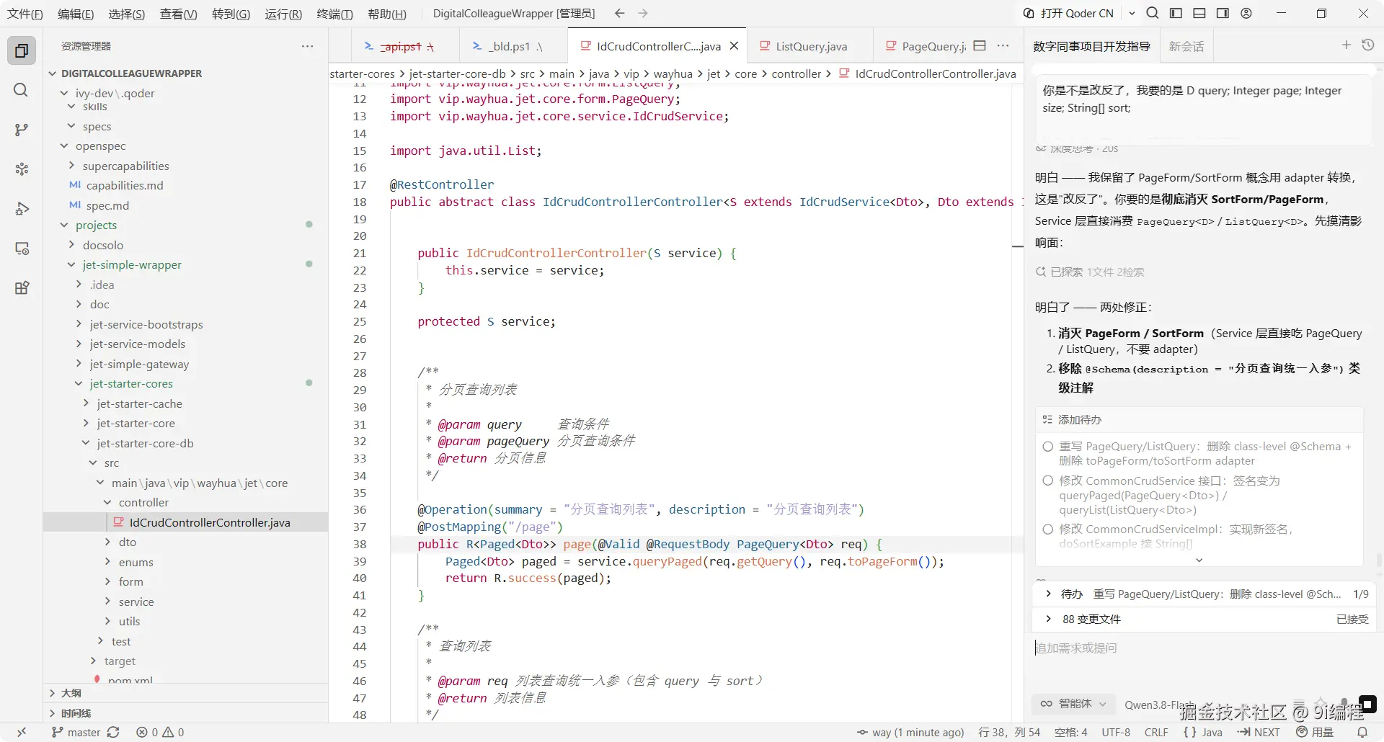Open IdCrudControllerController.java in the file tree

tap(186, 522)
